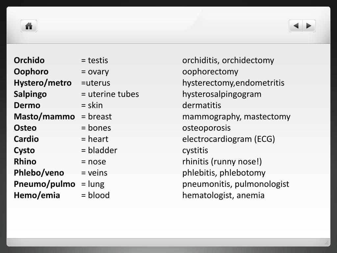Select the word dermatitis
337x253 pixels.
[x=202, y=105]
